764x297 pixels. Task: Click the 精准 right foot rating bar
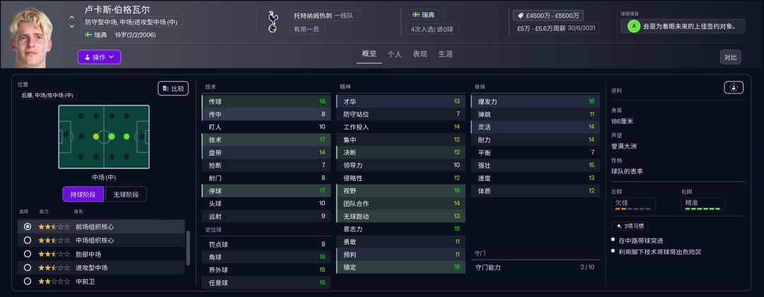702,209
